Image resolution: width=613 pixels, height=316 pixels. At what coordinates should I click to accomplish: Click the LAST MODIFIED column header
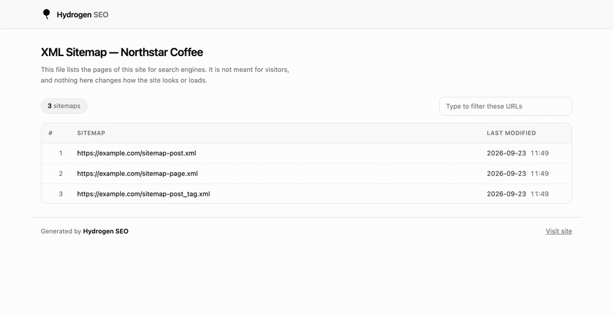(x=511, y=133)
